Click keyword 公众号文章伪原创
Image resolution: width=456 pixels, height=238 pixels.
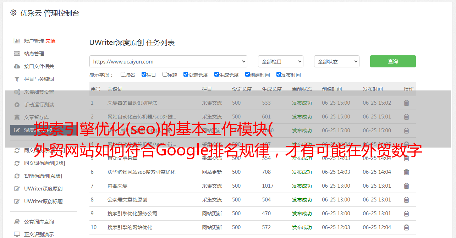[x=127, y=200]
